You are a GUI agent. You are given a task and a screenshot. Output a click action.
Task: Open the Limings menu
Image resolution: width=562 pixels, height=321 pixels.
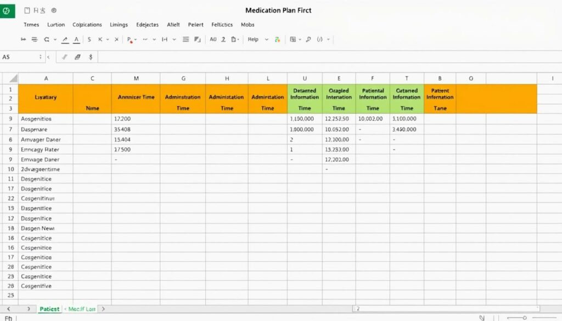coord(119,25)
